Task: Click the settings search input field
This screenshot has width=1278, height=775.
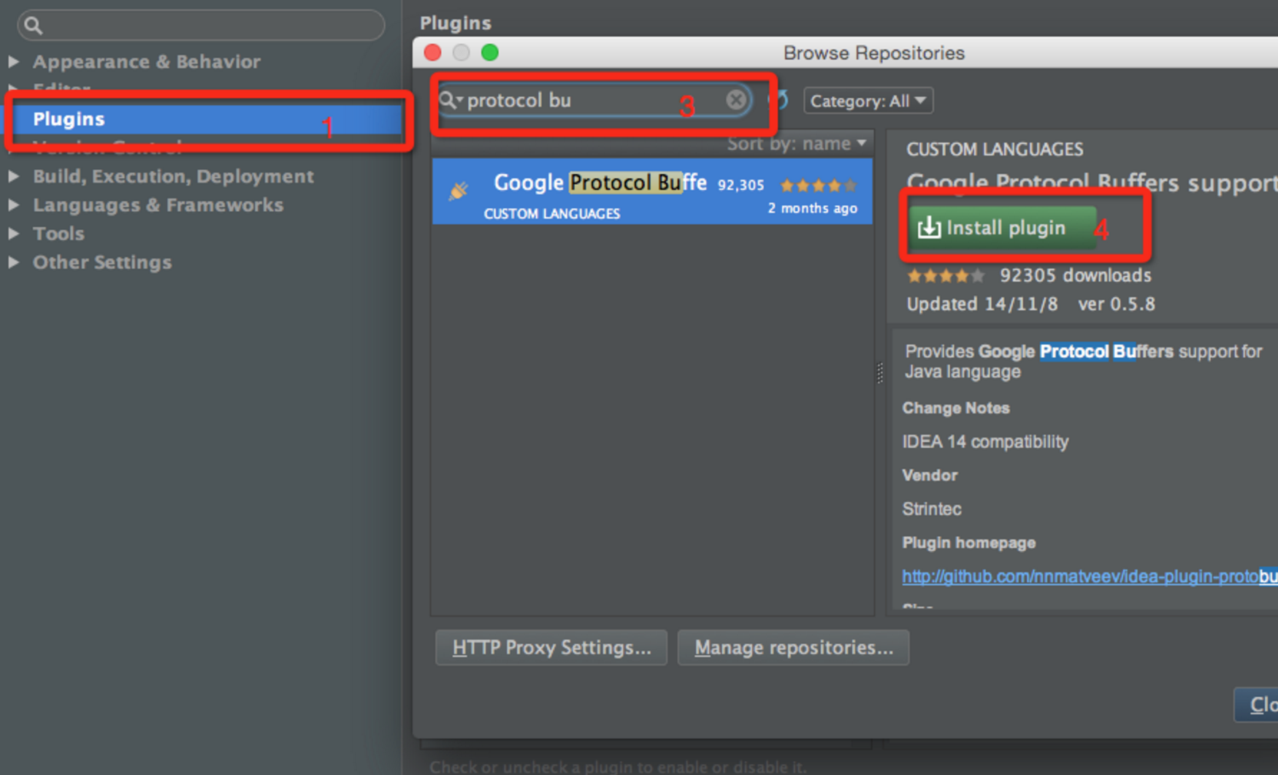Action: [x=201, y=26]
